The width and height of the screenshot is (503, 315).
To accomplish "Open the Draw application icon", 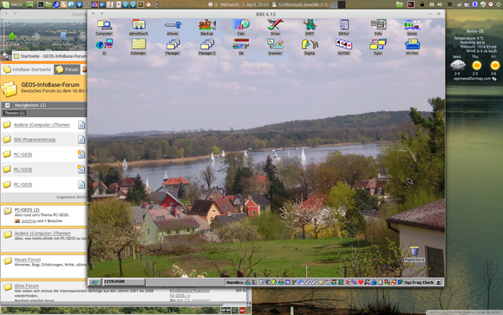I will 275,27.
